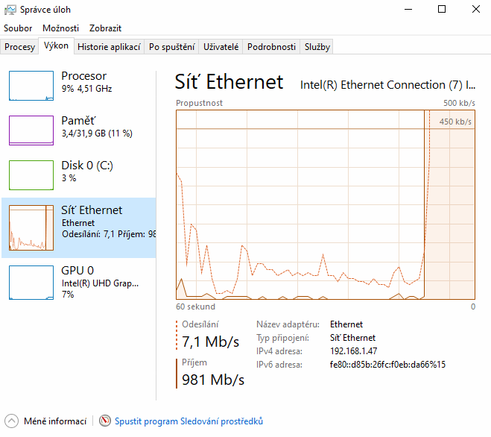Switch to the Procesy tab
Viewport: 491px width, 437px height.
click(19, 47)
